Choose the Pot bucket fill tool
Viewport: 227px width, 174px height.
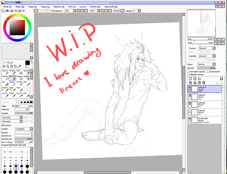pyautogui.click(x=5, y=84)
